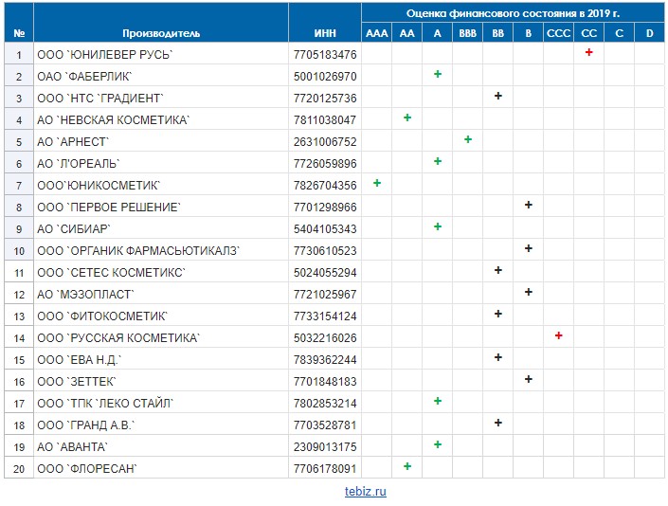Select the ООО `ТПК `ЛЕКО СТАЙЛ` cell
This screenshot has height=506, width=668.
coord(161,403)
